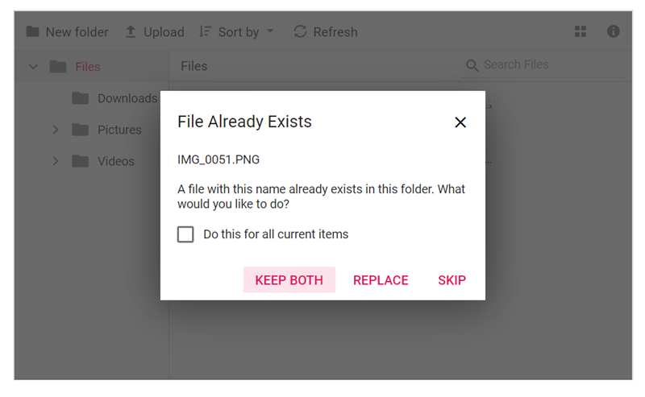Screen dimensions: 645x397
Task: Click the New folder icon
Action: (32, 32)
